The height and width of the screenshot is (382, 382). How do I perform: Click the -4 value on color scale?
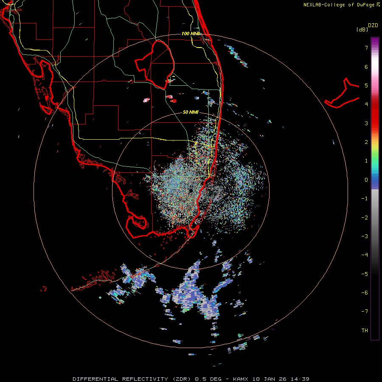coord(365,255)
